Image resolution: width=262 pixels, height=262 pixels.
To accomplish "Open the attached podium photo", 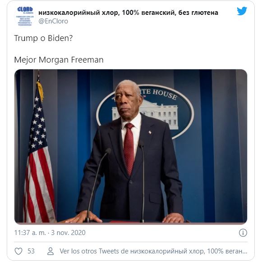I will click(131, 146).
